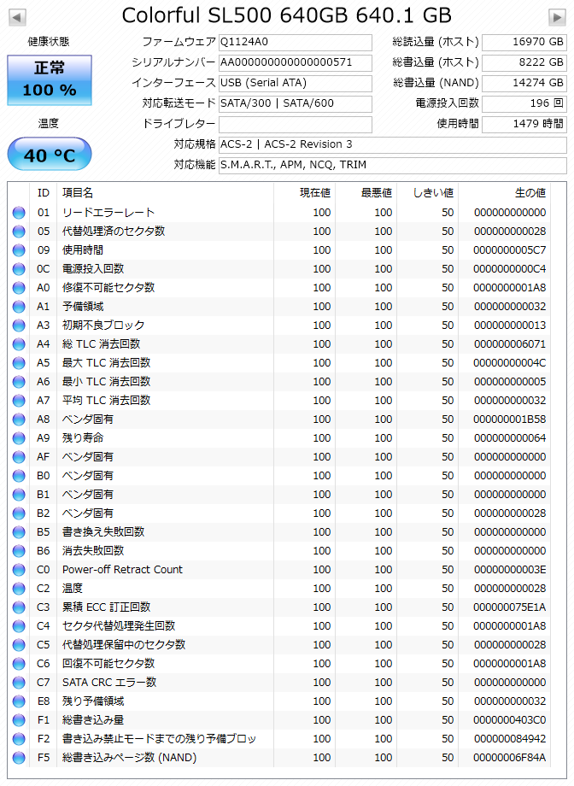
Task: Click power-on hours value 1479 時間
Action: click(x=524, y=125)
